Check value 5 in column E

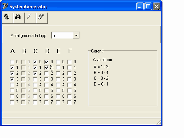pos(58,91)
